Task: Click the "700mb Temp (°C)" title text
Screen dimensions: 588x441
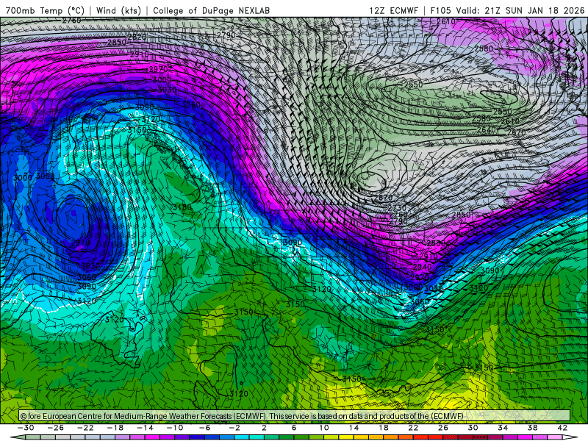Action: click(x=45, y=10)
